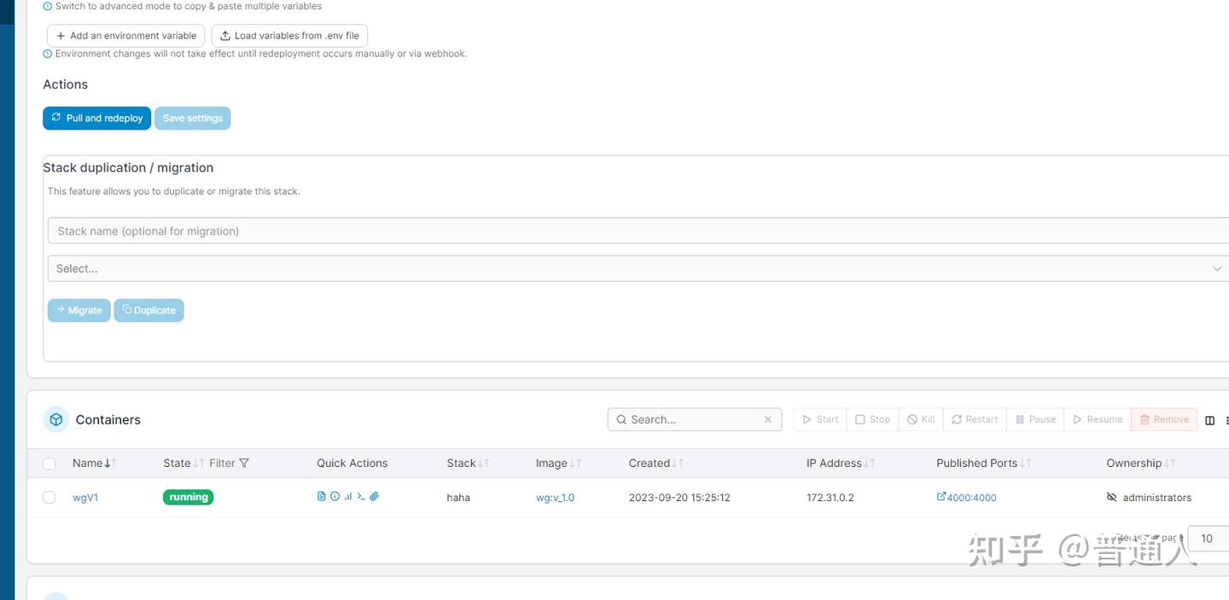This screenshot has height=600, width=1229.
Task: Click the attach paperclip icon for wgV1
Action: click(375, 496)
